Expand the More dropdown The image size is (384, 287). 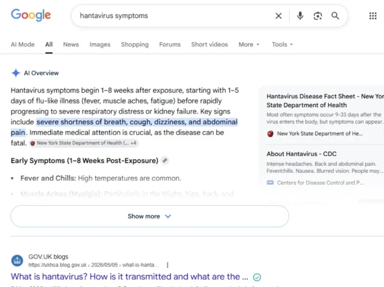pos(249,44)
